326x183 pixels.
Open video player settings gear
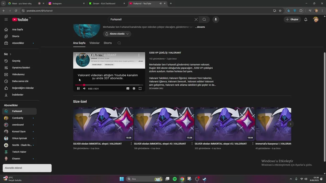tap(134, 88)
